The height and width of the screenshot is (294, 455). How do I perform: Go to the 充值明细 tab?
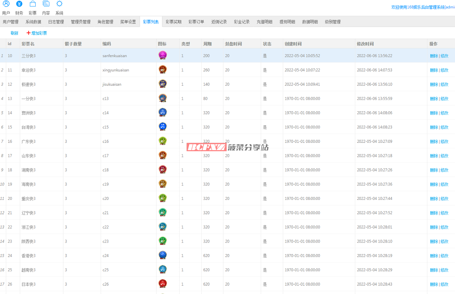[265, 22]
